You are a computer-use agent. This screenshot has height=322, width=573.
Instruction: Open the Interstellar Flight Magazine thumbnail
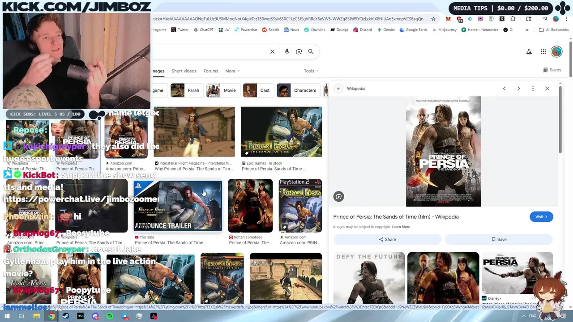[x=194, y=132]
